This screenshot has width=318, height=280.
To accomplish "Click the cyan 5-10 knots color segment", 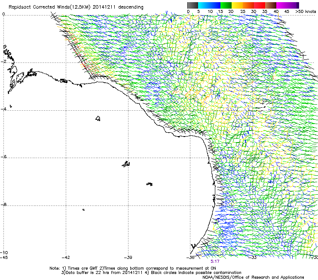I will 204,5.
